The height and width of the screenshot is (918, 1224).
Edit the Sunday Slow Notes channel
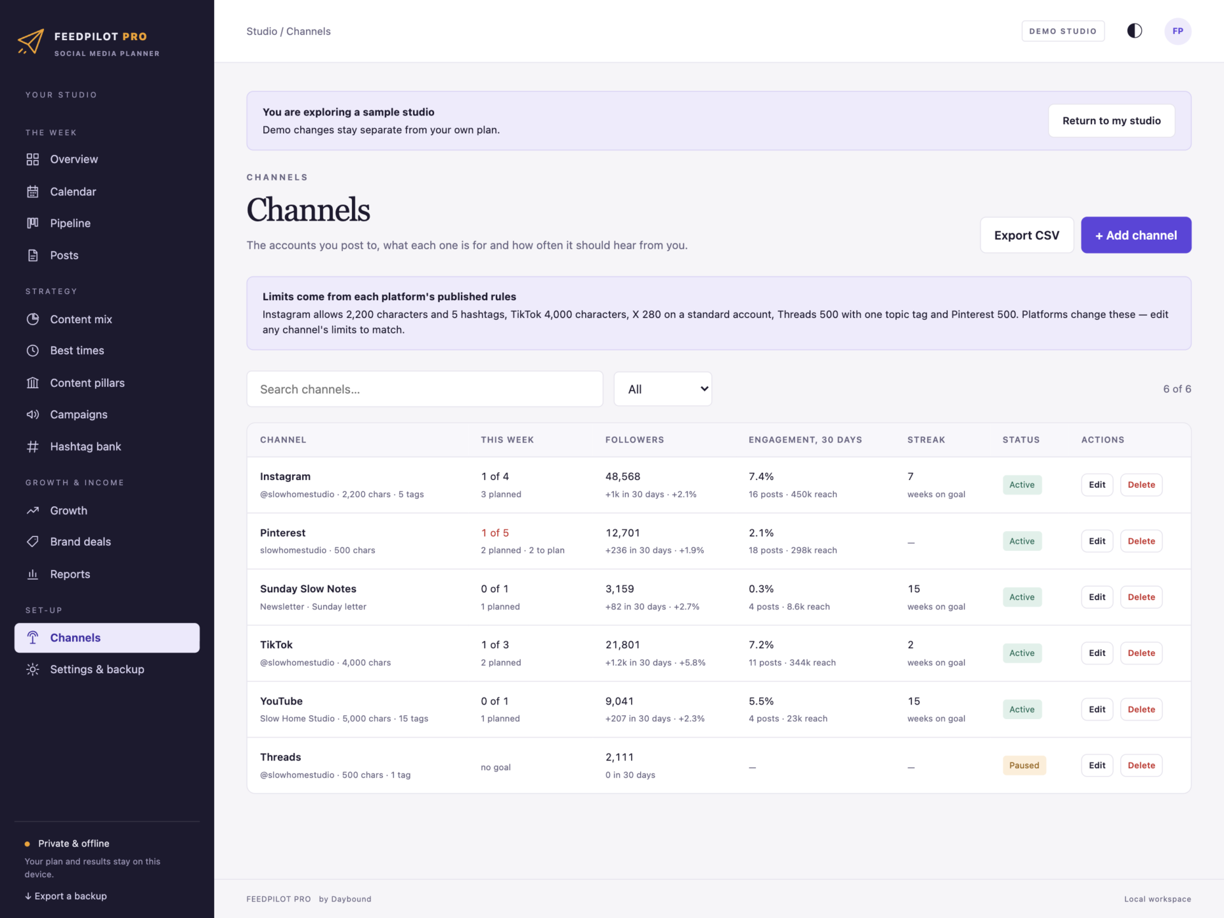[1096, 597]
